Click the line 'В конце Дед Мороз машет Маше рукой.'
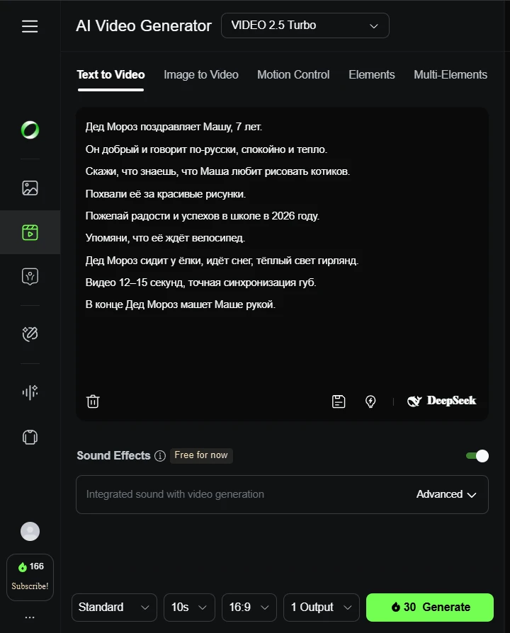The width and height of the screenshot is (510, 633). 180,304
